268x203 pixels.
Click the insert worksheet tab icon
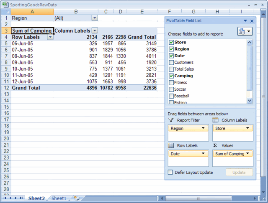pos(77,198)
